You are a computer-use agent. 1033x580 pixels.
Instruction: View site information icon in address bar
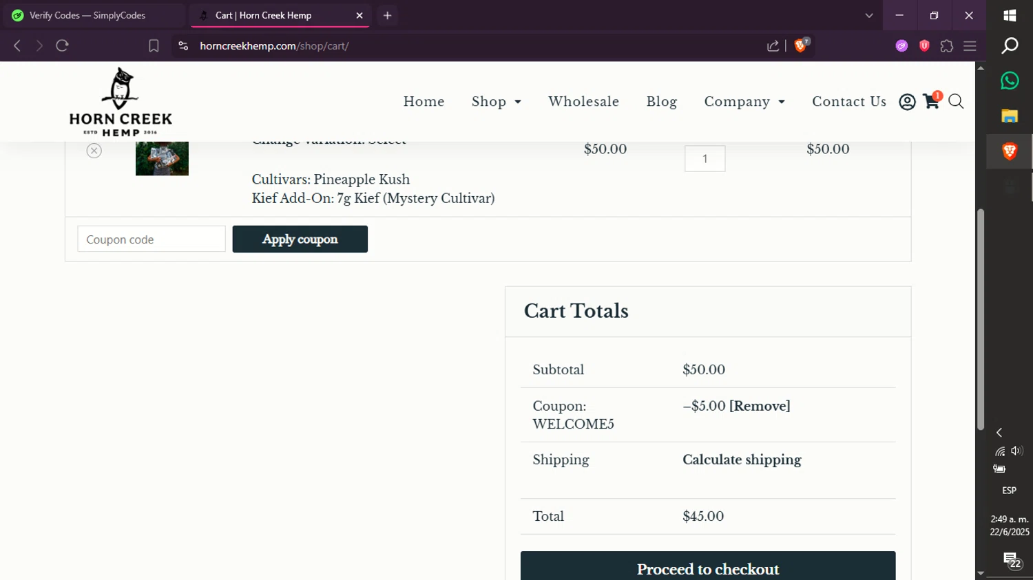coord(182,45)
